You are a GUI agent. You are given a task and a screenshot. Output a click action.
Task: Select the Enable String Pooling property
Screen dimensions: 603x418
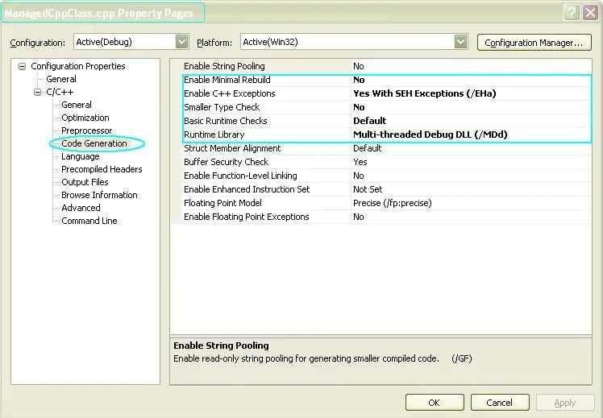click(x=386, y=66)
